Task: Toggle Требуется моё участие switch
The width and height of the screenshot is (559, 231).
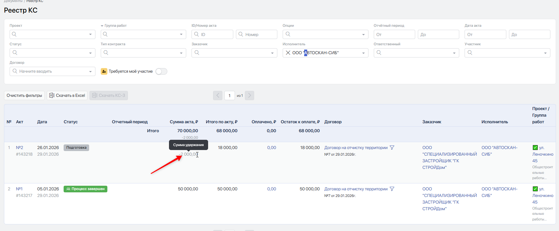Action: (161, 71)
